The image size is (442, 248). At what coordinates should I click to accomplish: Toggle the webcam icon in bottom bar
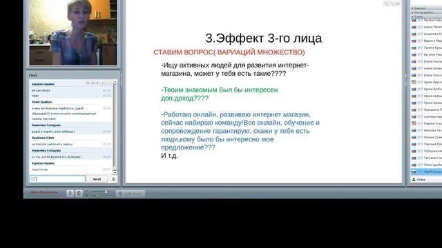pos(79,194)
